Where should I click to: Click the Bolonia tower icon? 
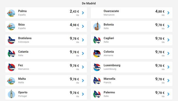97,26
